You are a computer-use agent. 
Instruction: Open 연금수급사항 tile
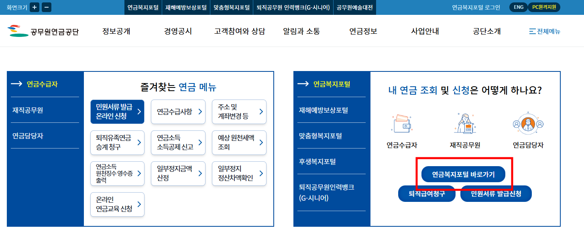178,112
